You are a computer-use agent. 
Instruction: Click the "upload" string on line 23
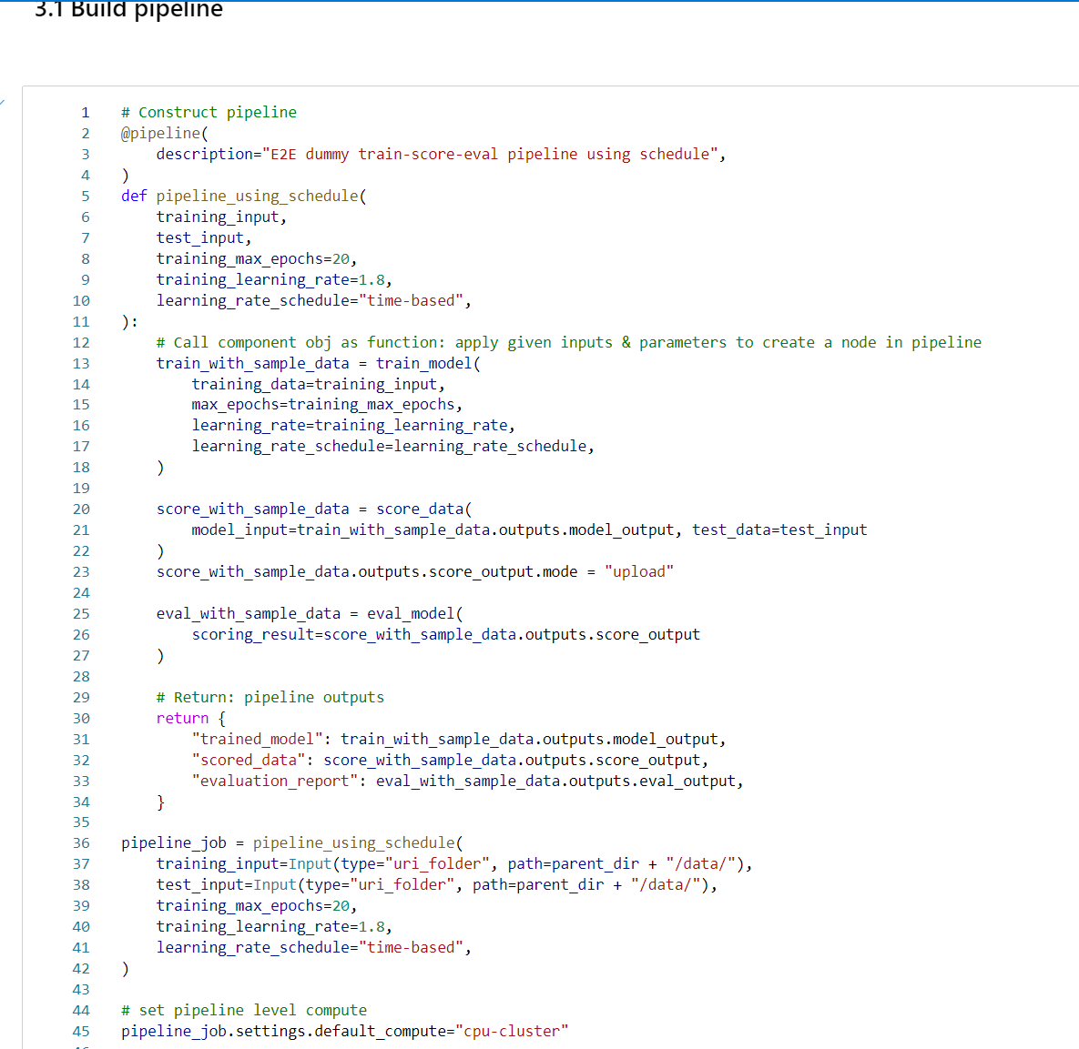tap(639, 572)
